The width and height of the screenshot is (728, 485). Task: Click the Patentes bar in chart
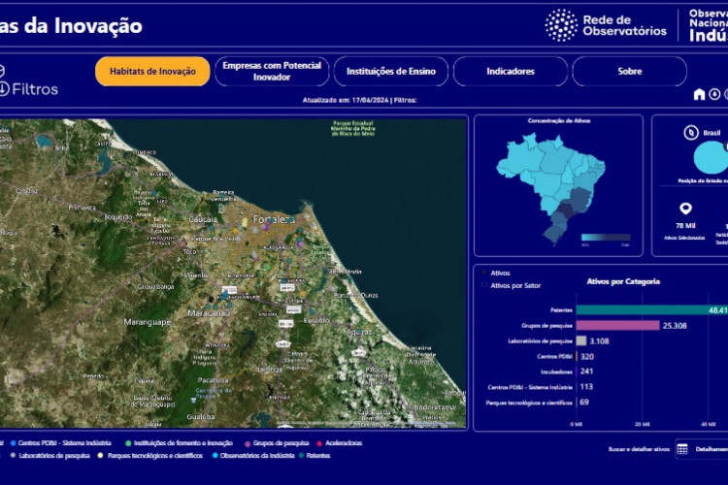point(650,310)
